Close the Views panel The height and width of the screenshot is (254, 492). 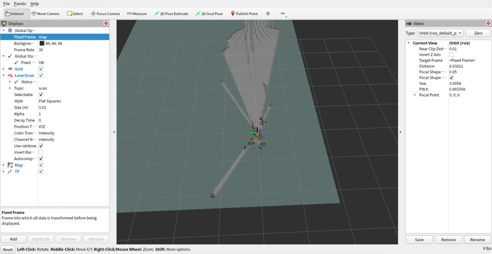tap(488, 23)
